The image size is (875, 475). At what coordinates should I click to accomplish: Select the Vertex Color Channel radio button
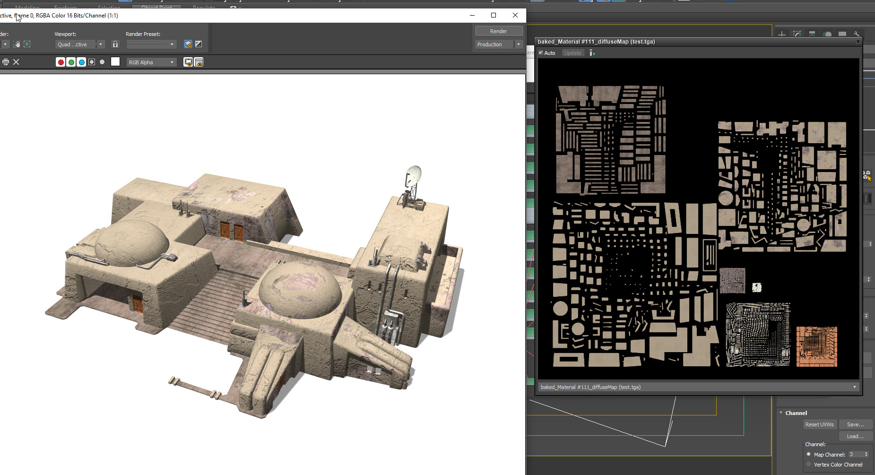point(809,464)
